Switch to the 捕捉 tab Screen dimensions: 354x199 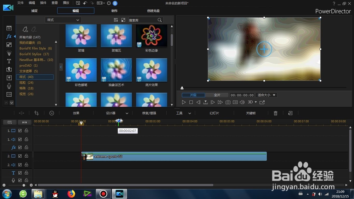(34, 11)
